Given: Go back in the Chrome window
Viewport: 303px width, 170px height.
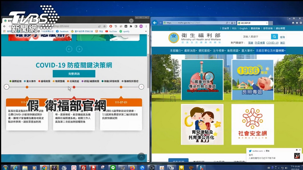Looking at the screenshot, I should pos(5,26).
